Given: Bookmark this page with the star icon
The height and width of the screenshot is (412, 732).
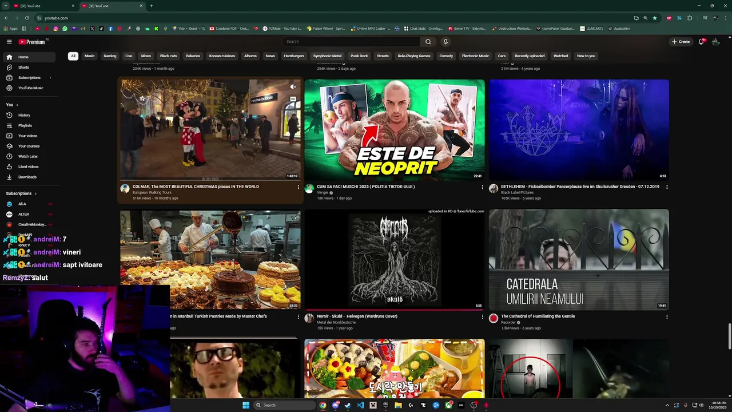Looking at the screenshot, I should click(655, 18).
